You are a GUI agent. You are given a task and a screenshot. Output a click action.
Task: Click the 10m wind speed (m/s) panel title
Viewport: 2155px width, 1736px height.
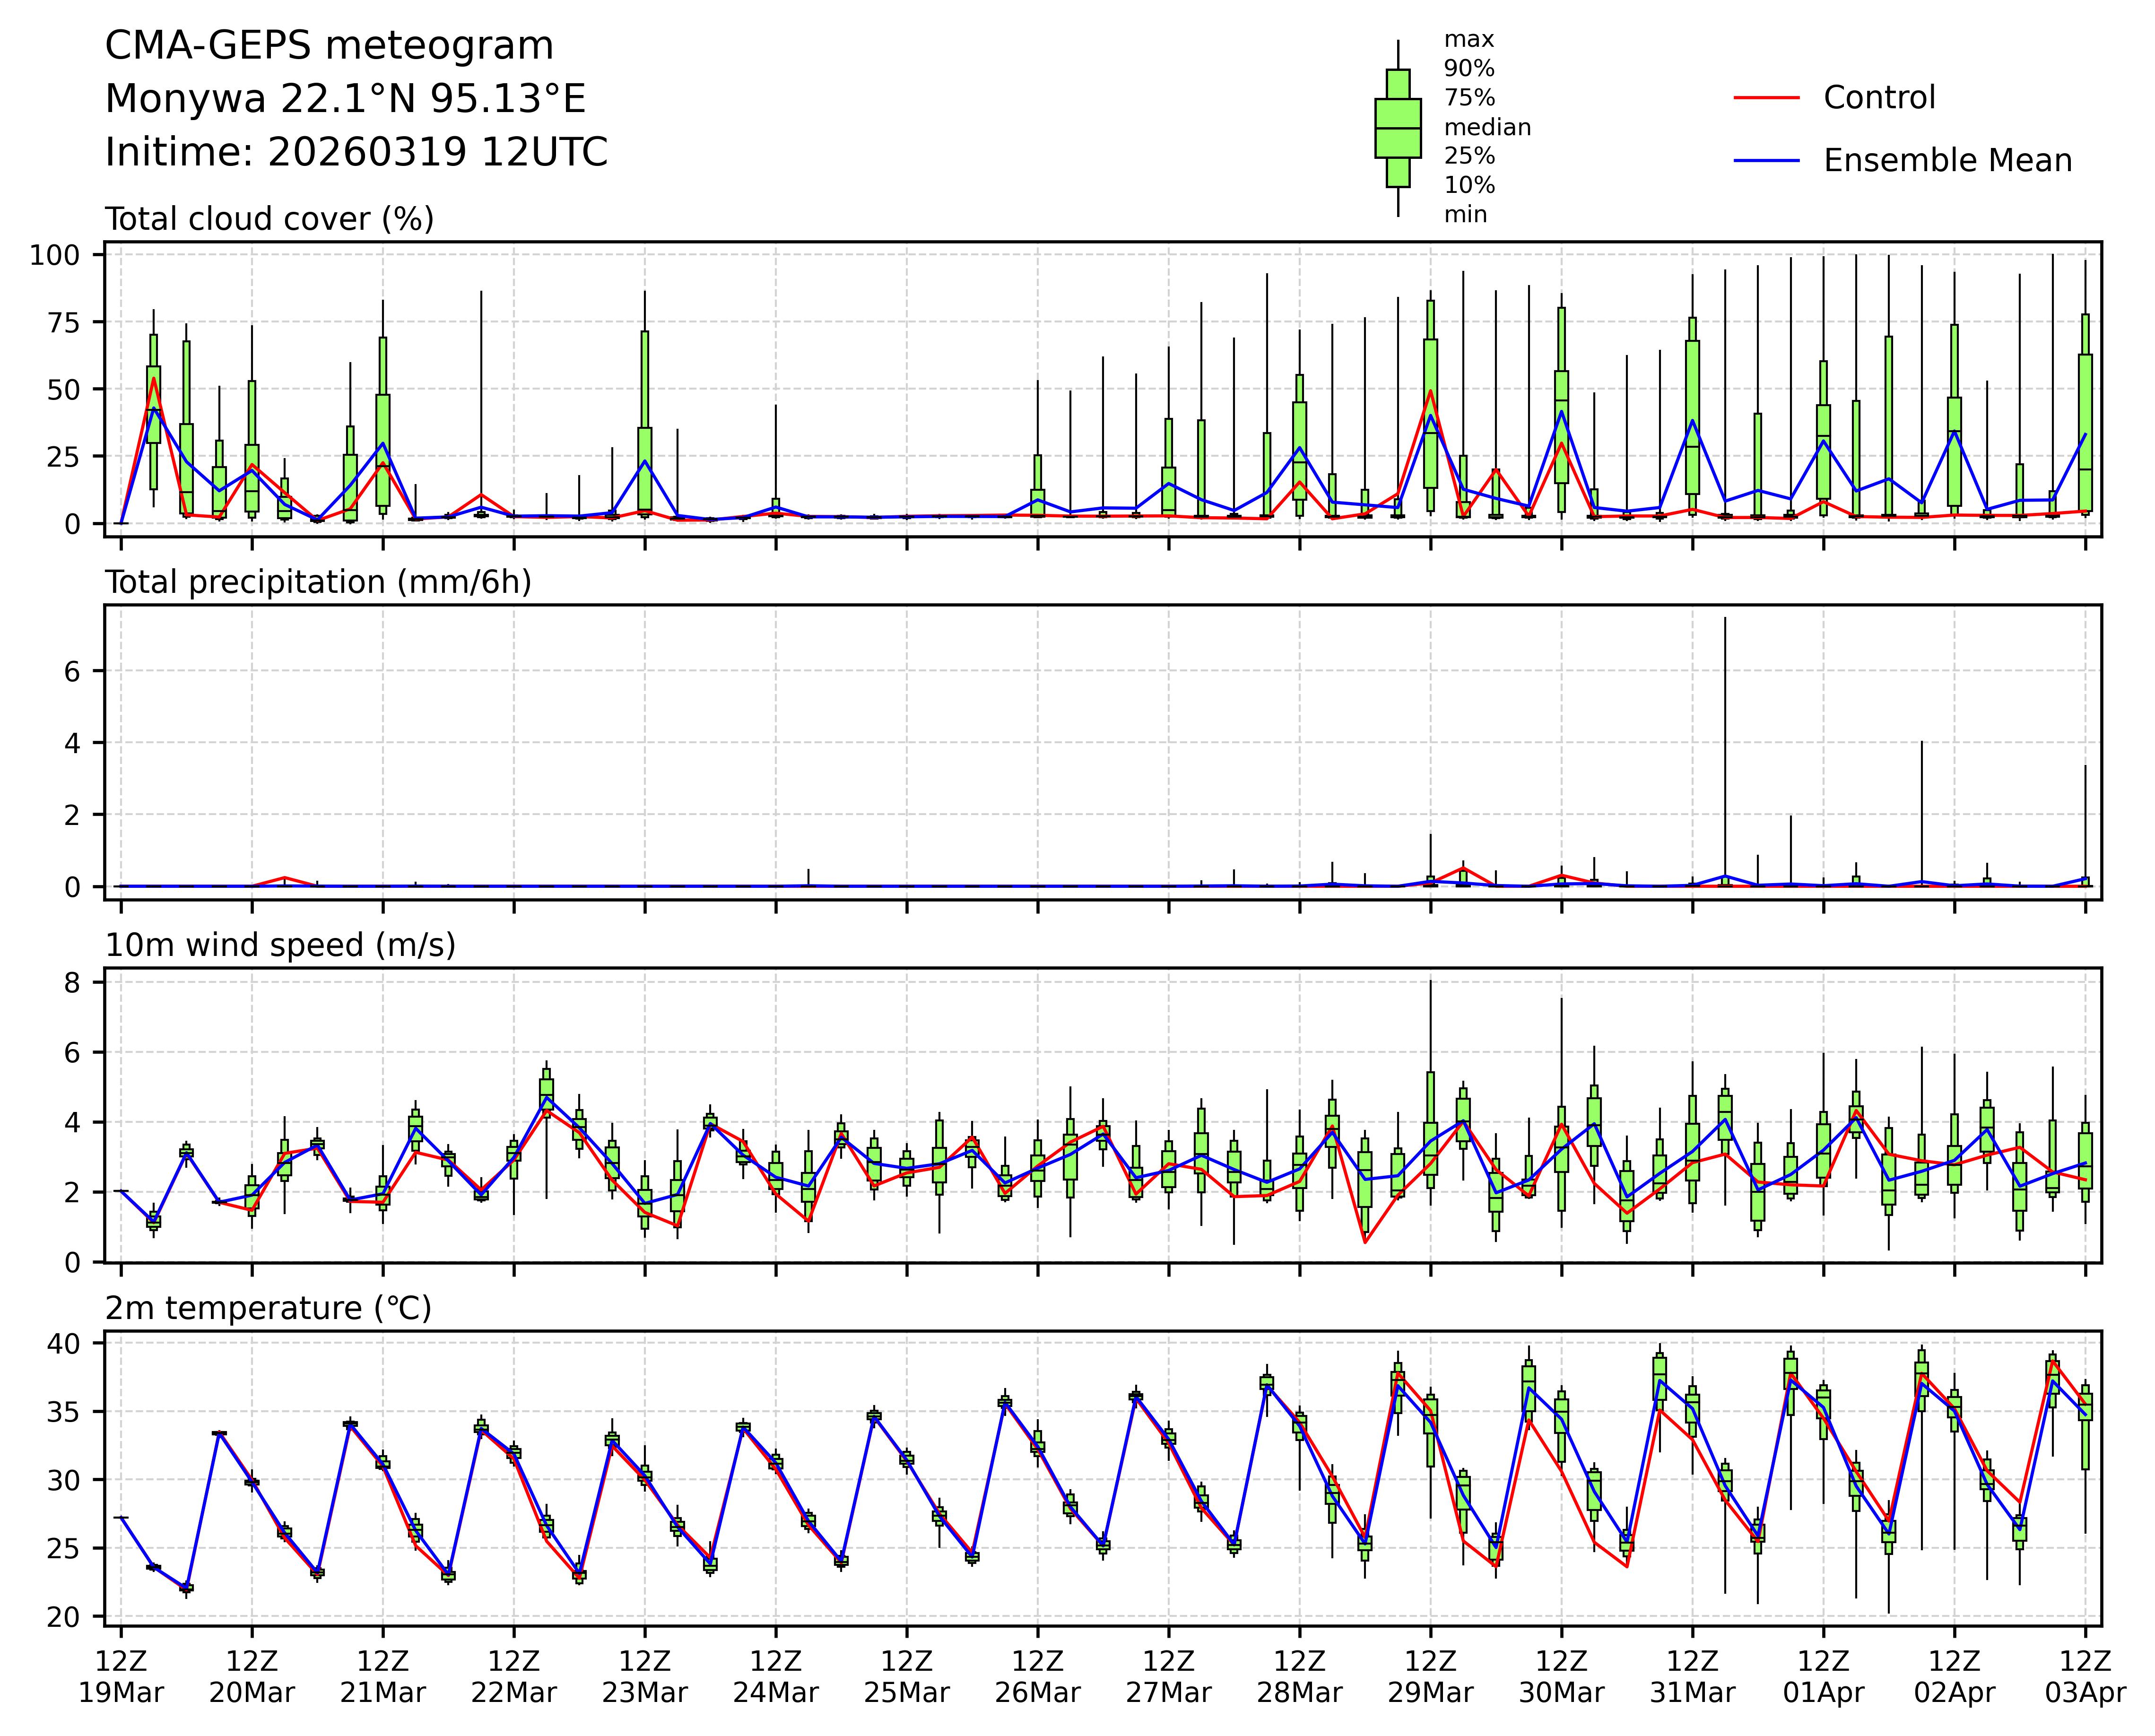pos(280,945)
